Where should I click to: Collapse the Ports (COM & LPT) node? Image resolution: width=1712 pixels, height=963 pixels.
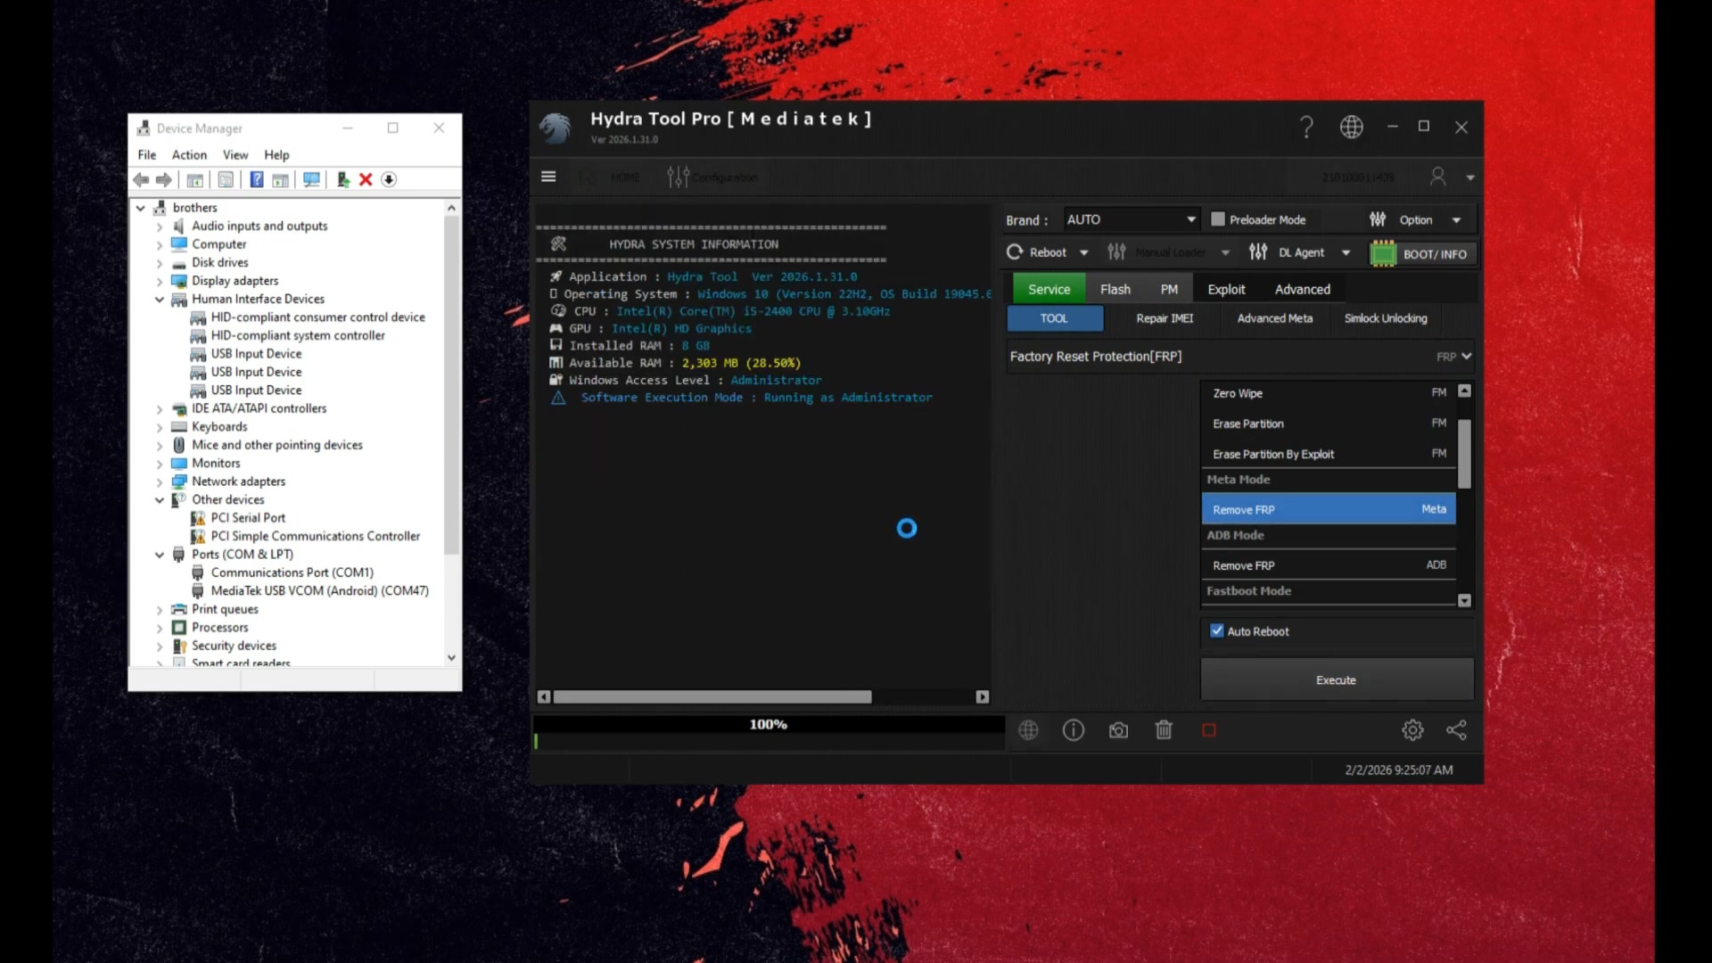point(160,555)
